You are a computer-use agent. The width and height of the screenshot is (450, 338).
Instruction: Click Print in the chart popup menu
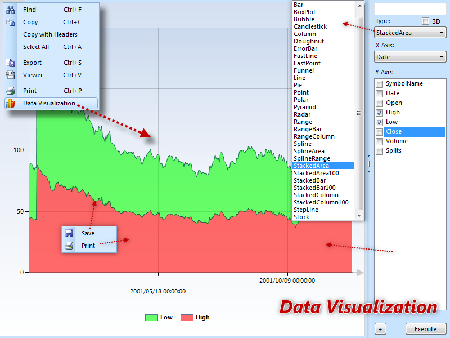point(89,246)
